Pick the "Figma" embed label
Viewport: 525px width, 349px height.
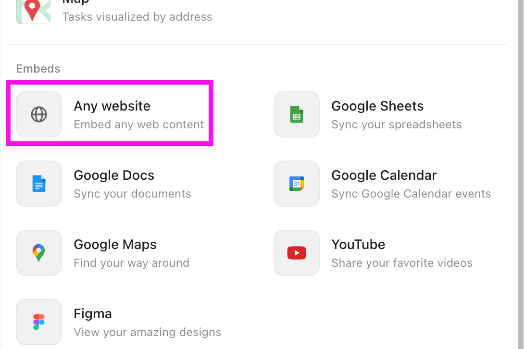tap(93, 314)
